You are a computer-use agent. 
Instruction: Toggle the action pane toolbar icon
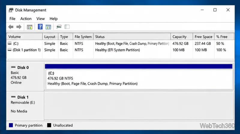click(48, 27)
